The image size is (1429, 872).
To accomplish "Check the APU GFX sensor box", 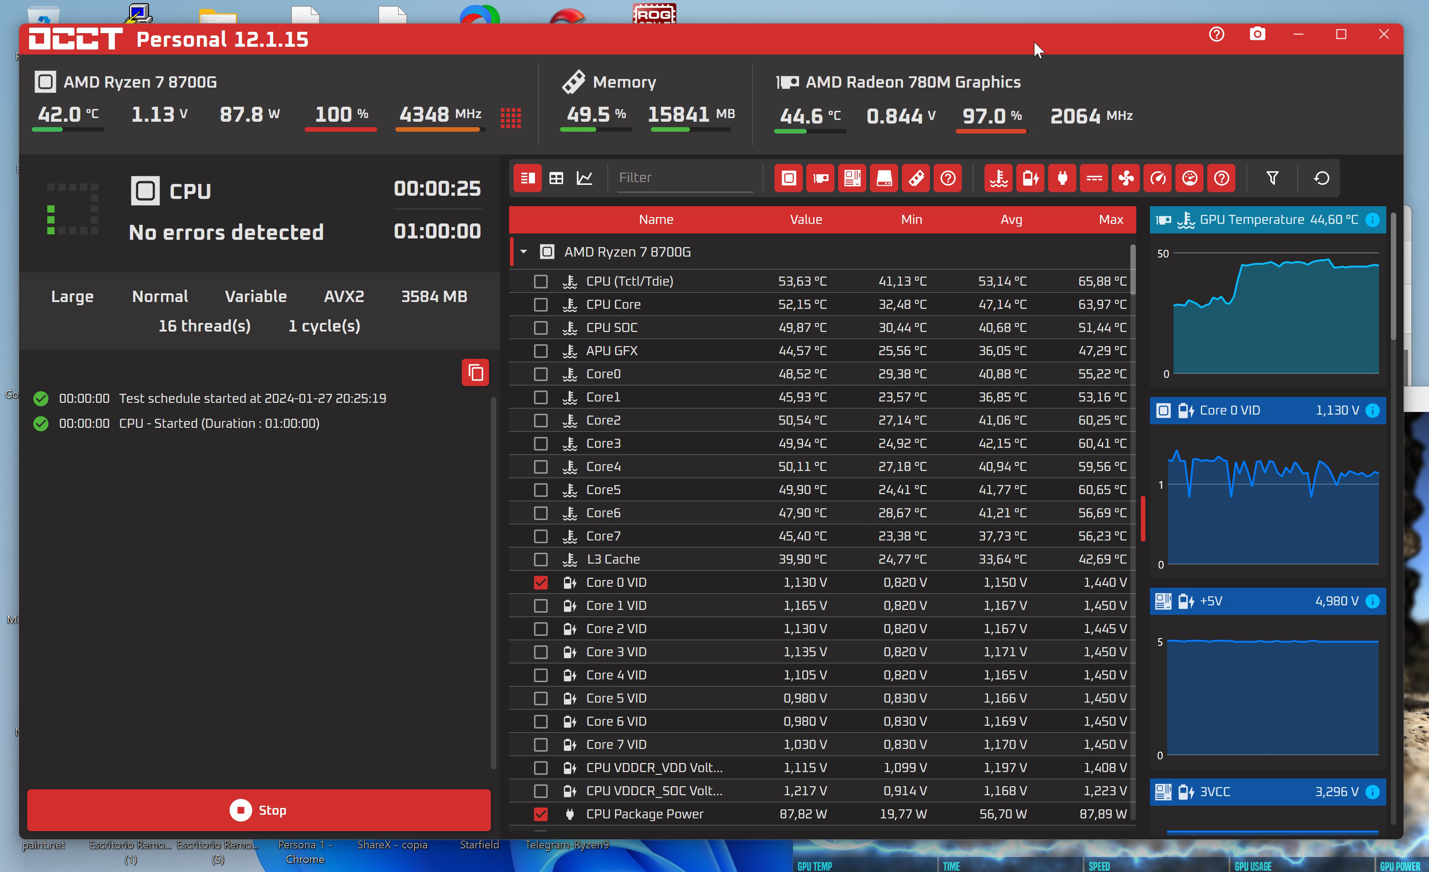I will tap(540, 351).
